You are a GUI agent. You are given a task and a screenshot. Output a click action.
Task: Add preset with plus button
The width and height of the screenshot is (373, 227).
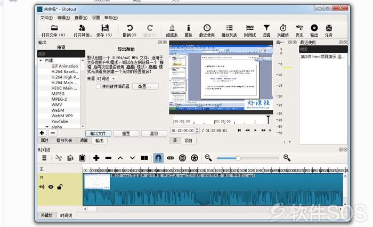click(42, 133)
